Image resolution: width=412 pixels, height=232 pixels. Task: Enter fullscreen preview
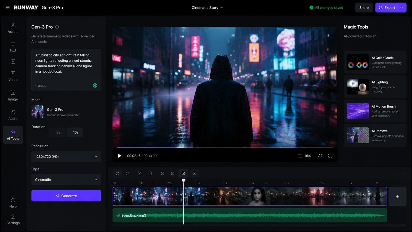pos(330,156)
